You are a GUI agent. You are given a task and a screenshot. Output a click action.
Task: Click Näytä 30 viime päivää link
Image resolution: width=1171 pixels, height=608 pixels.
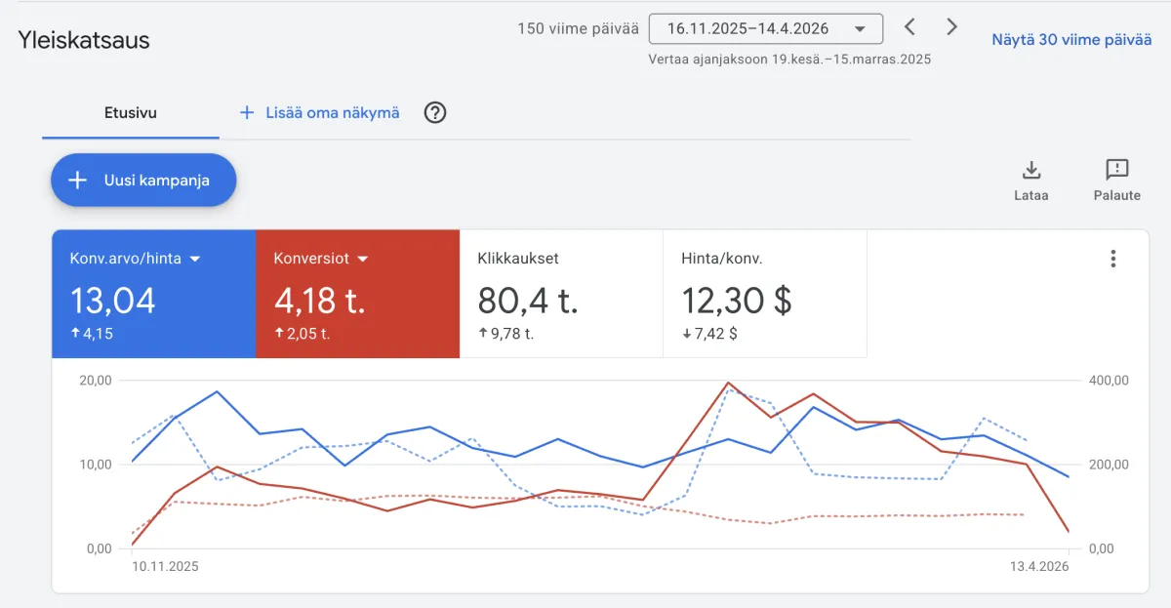(1071, 40)
